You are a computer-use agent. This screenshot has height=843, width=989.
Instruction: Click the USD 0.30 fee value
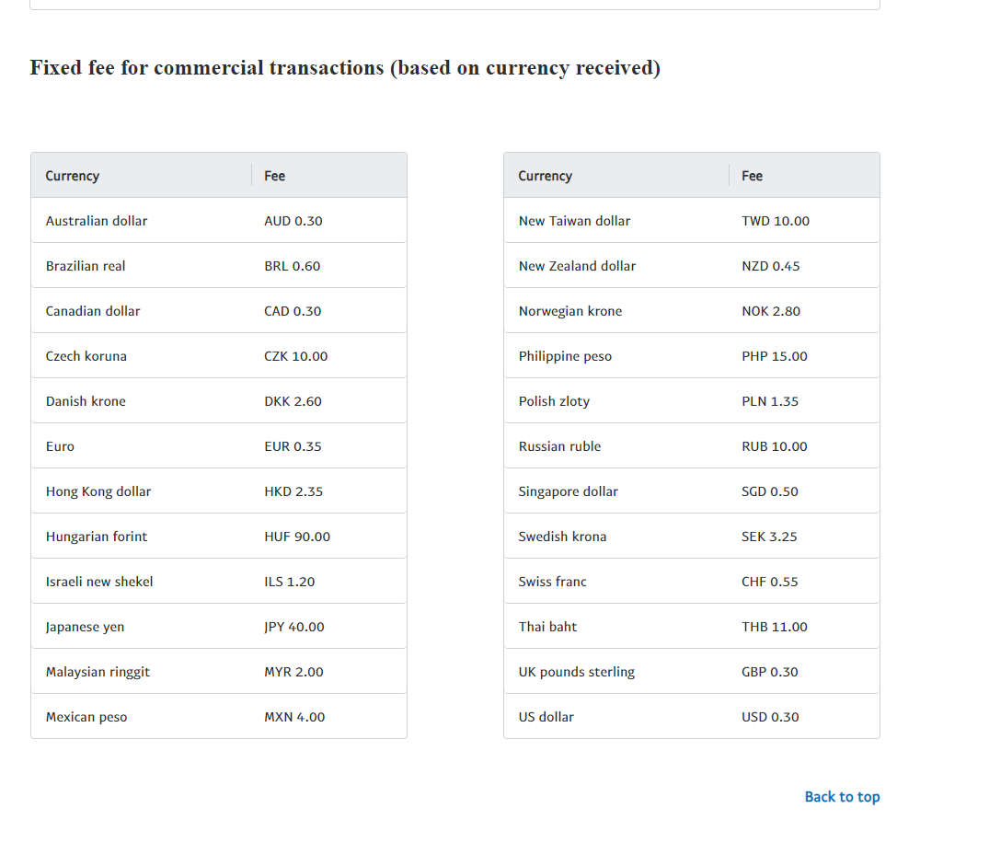770,717
